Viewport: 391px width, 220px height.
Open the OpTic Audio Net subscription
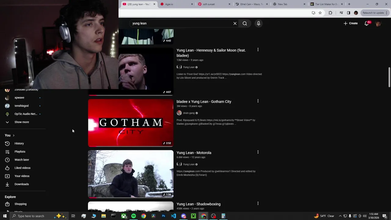tap(26, 114)
